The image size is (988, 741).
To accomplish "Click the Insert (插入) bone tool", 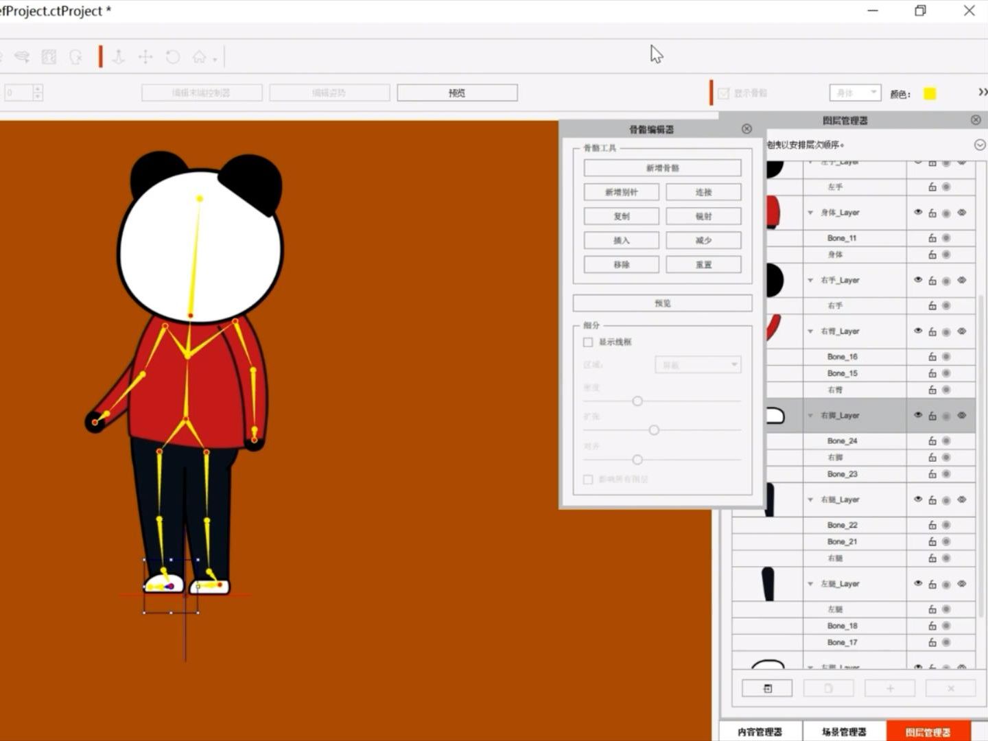I will point(620,240).
